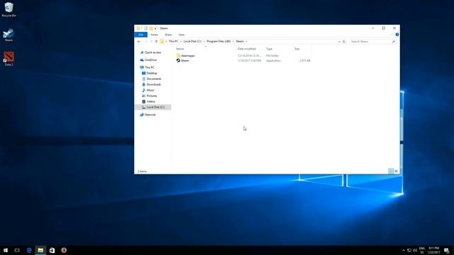454x255 pixels.
Task: Click Properties in quick access toolbar
Action: pos(145,28)
